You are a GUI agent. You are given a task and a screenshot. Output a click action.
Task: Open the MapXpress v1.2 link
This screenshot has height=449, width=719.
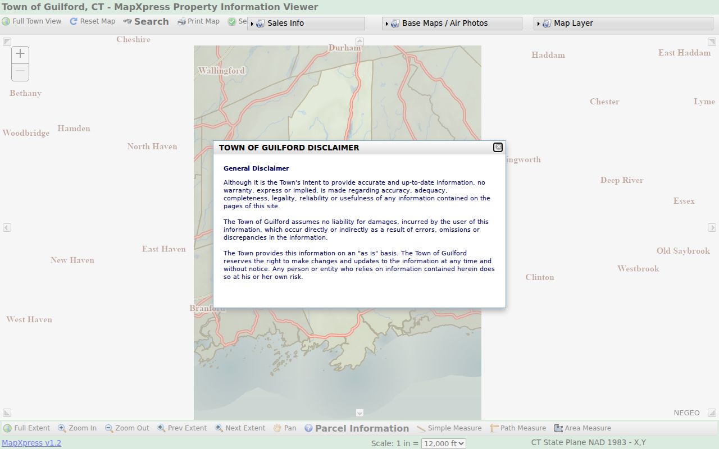[31, 443]
